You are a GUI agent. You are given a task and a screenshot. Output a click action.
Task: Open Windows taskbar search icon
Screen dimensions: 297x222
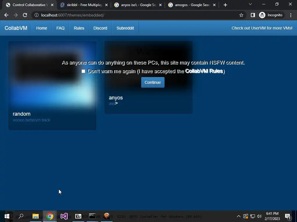(x=21, y=216)
